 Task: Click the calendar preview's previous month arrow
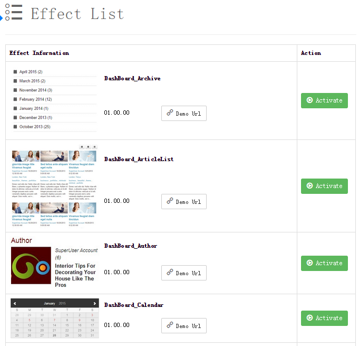click(x=15, y=303)
